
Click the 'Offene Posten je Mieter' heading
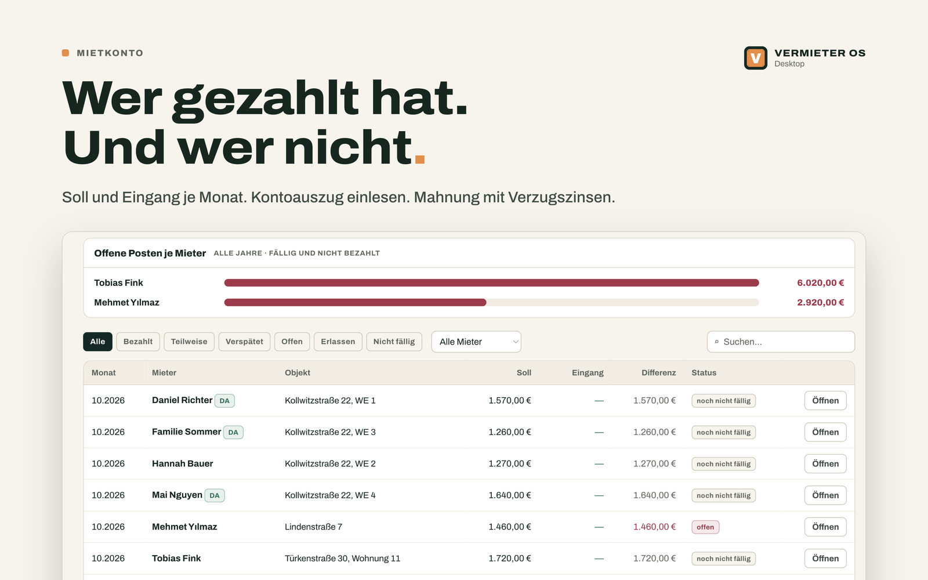point(150,253)
